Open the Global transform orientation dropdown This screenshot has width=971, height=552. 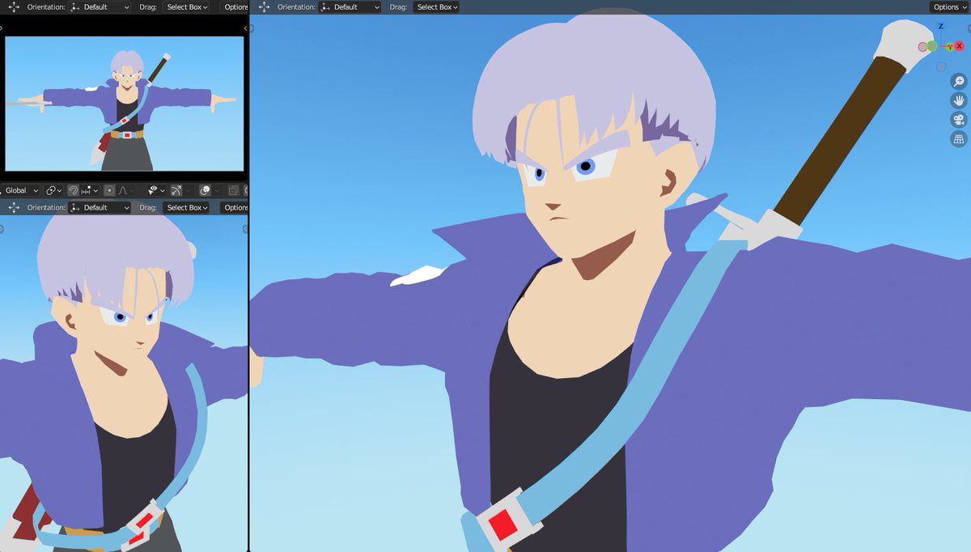point(21,190)
